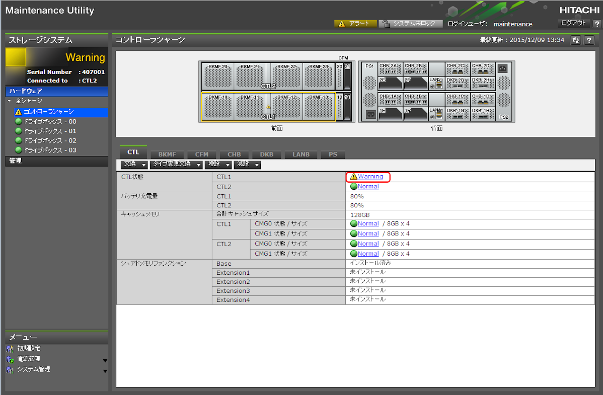Click the CTL1 Warning status link

[x=370, y=177]
